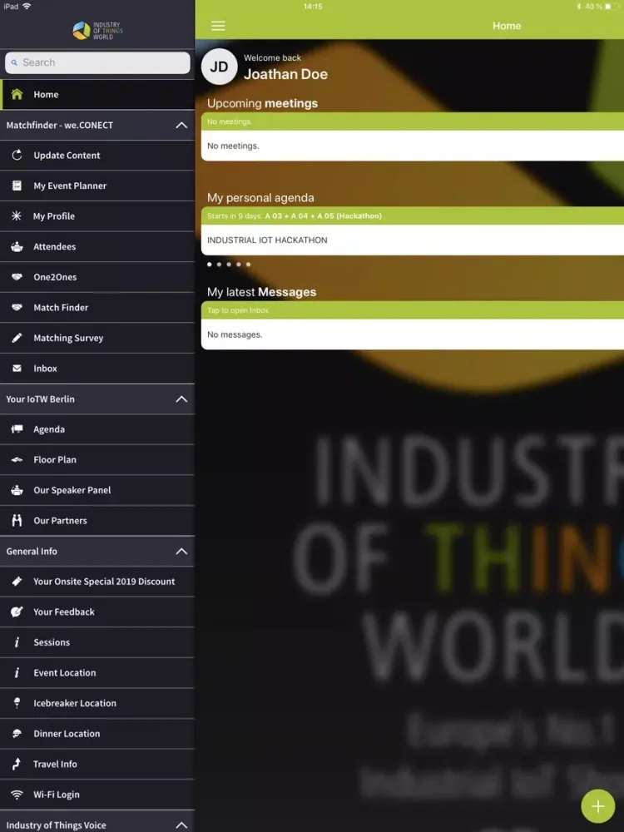Screen dimensions: 624x832
Task: Collapse the Industry of Things Voice section
Action: click(181, 825)
